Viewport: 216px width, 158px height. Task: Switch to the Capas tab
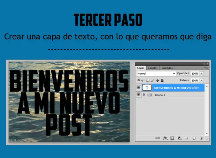[140, 68]
